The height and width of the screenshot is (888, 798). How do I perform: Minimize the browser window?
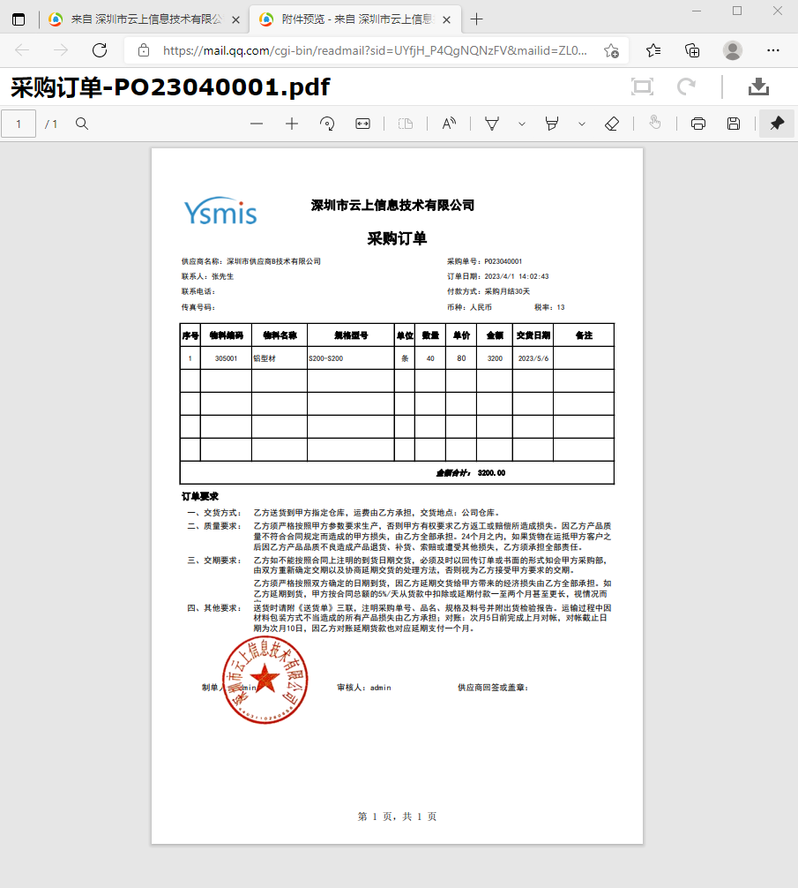(697, 11)
